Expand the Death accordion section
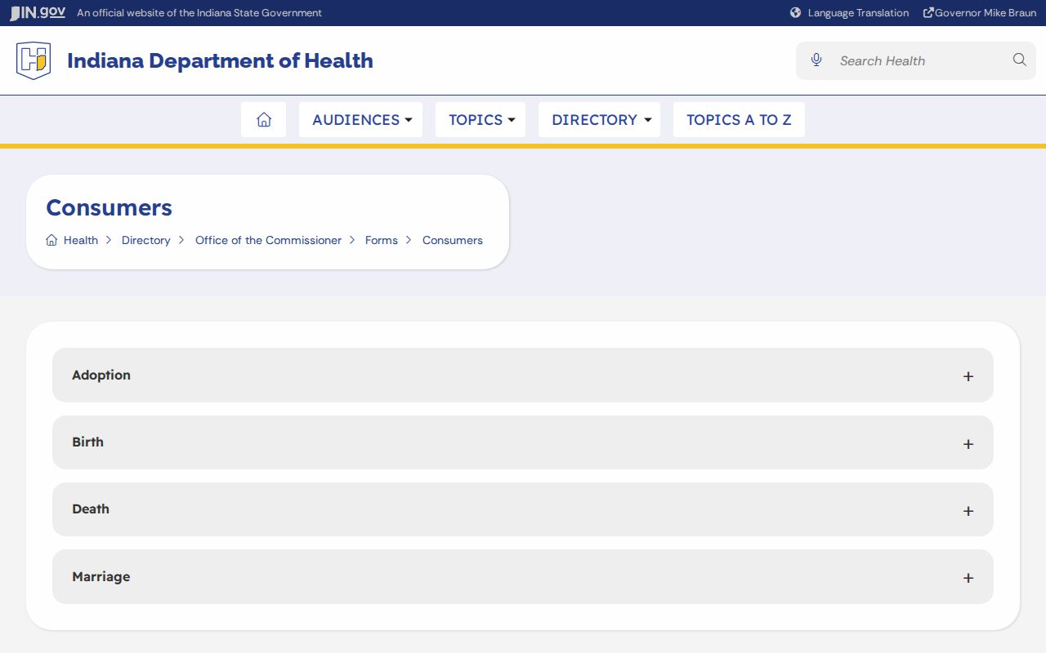The width and height of the screenshot is (1046, 653). [523, 509]
